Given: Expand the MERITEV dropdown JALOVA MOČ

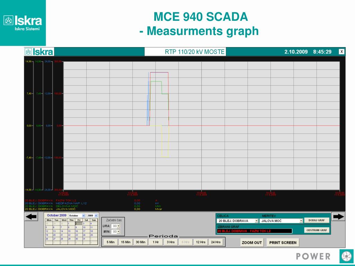Looking at the screenshot, I should [281, 221].
